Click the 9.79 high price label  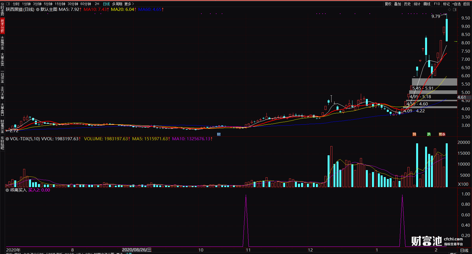436,16
